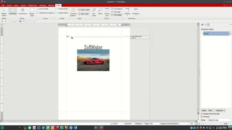
Task: Toggle Shade fields
Action: click(x=62, y=13)
